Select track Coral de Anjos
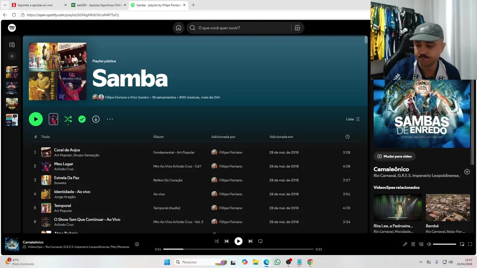The image size is (477, 268). point(67,150)
